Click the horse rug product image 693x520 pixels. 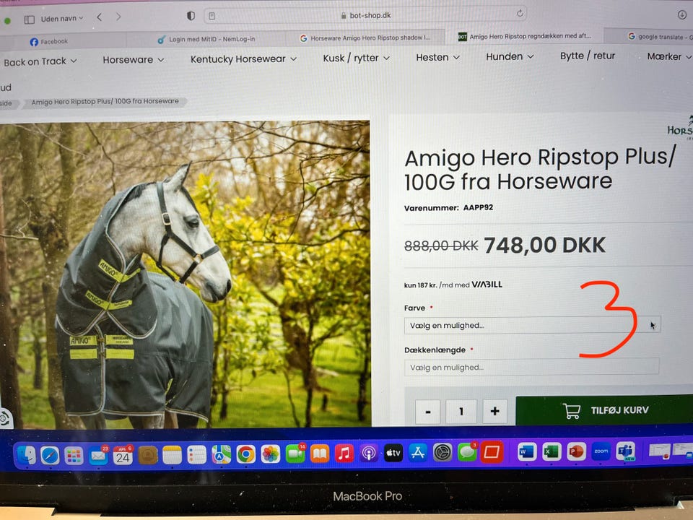[185, 274]
